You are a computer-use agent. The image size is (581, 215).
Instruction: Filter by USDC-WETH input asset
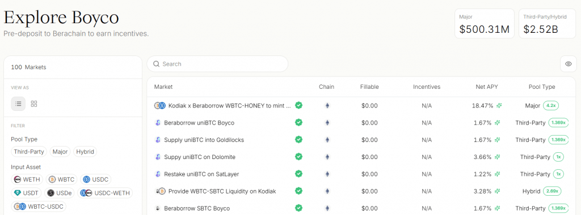pyautogui.click(x=105, y=193)
